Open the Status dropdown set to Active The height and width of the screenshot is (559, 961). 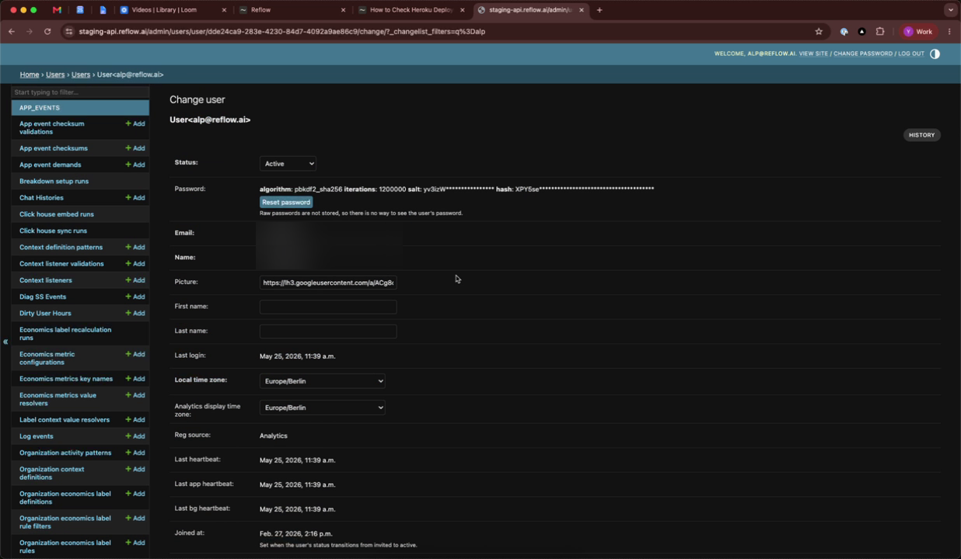(288, 164)
